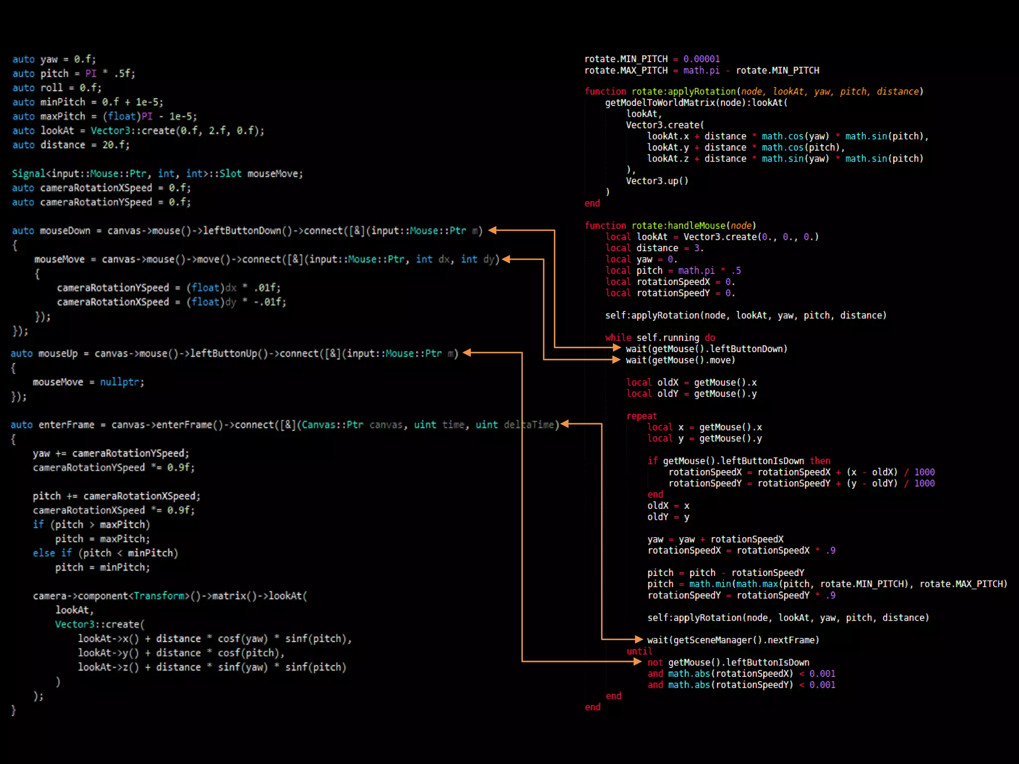Image resolution: width=1019 pixels, height=764 pixels.
Task: Click the 'while self.running do' line
Action: pyautogui.click(x=660, y=337)
